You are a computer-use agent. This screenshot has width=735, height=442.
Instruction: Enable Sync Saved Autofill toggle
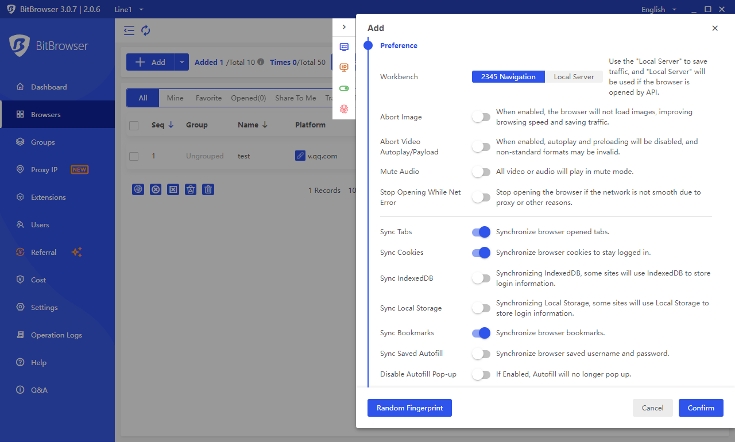click(481, 354)
